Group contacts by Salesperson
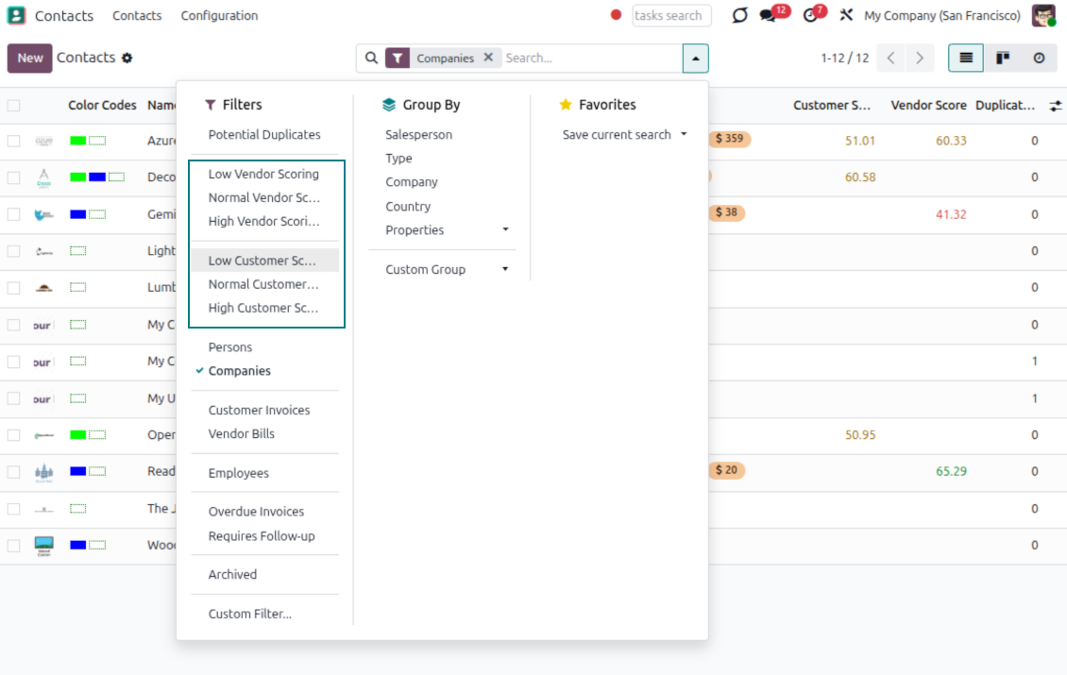The height and width of the screenshot is (675, 1067). pyautogui.click(x=418, y=135)
